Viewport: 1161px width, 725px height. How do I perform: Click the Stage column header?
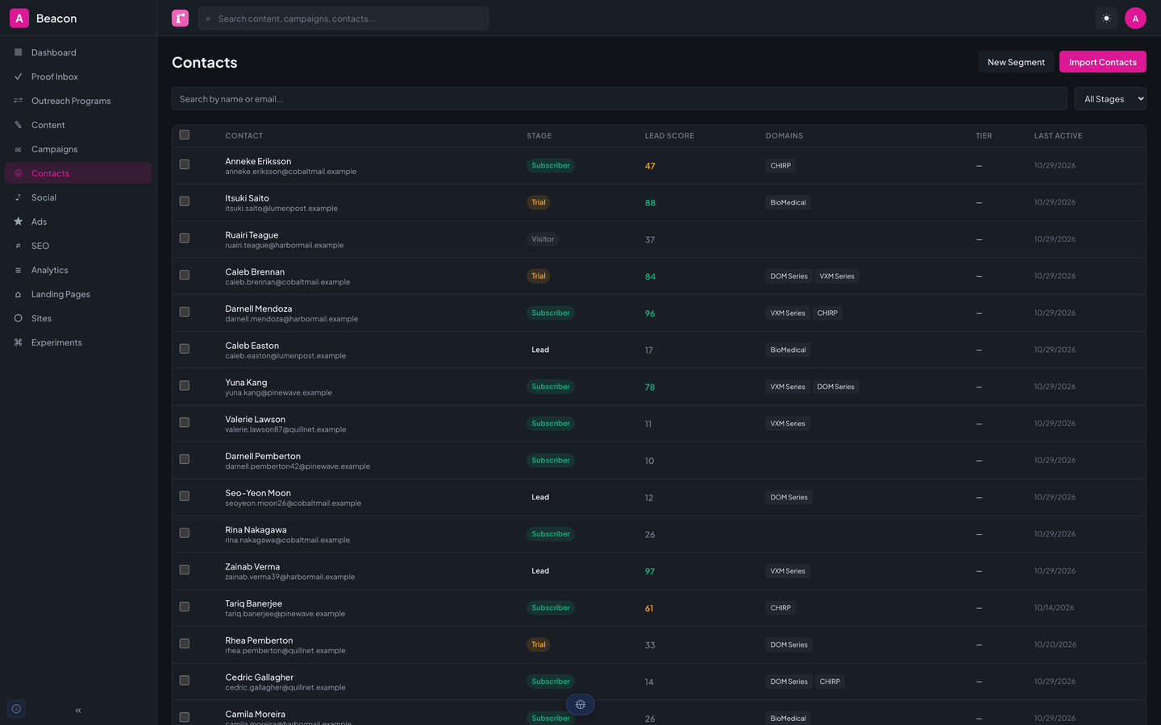(539, 136)
